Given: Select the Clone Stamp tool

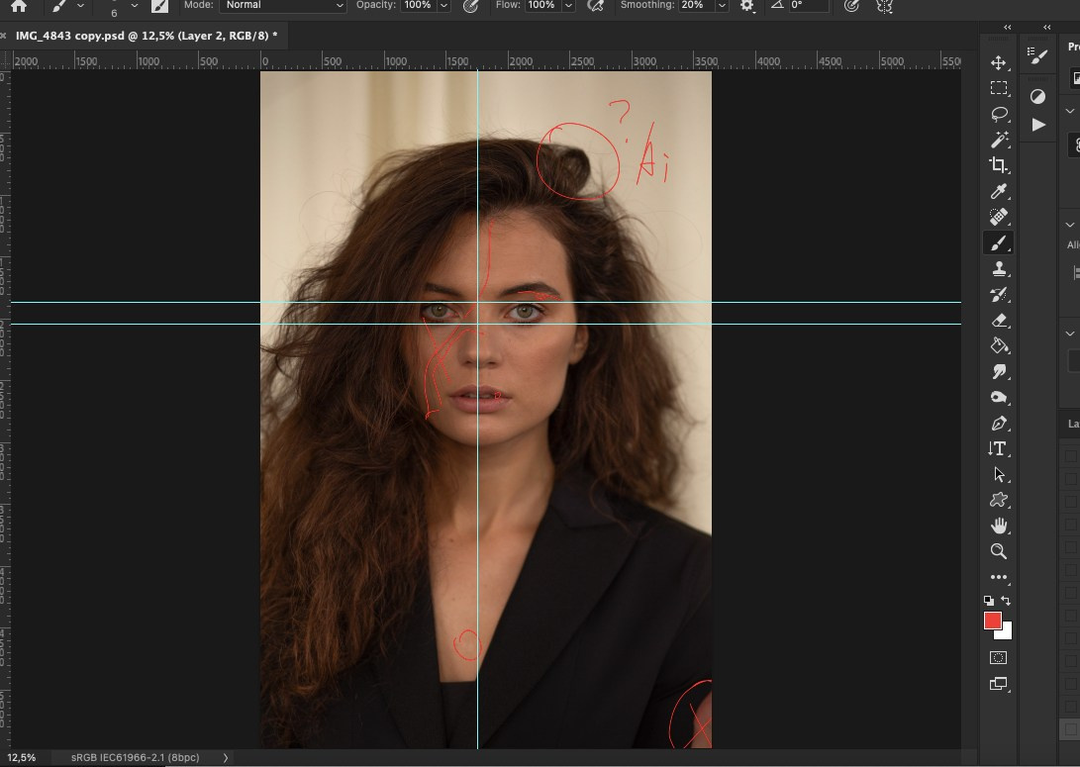Looking at the screenshot, I should click(998, 268).
